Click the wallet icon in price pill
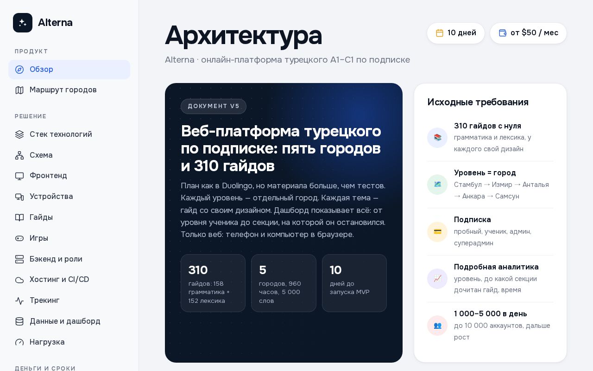This screenshot has height=371, width=593. pos(503,33)
